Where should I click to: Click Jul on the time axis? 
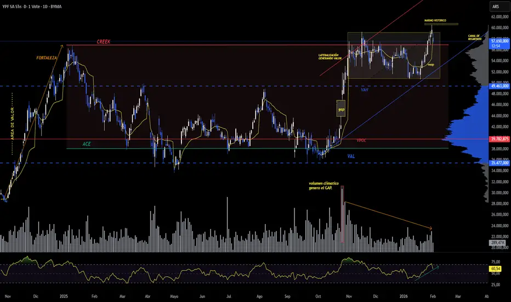click(229, 297)
